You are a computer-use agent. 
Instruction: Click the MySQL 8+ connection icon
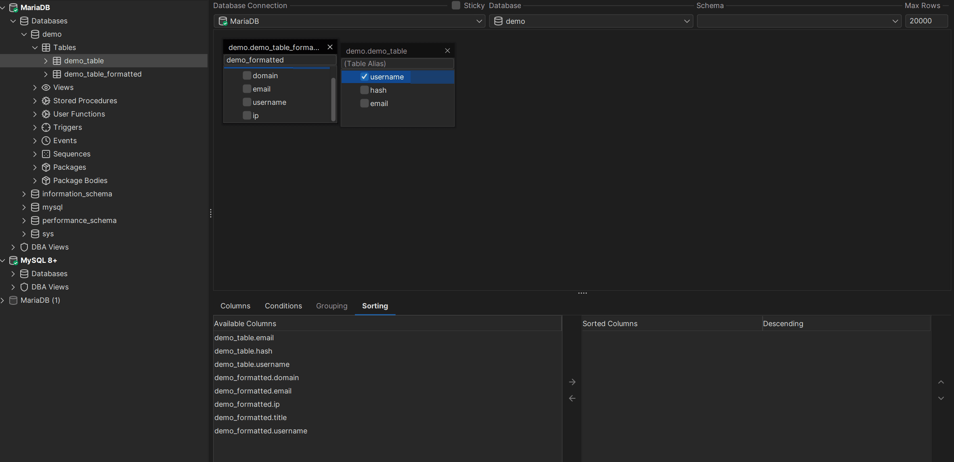click(13, 260)
